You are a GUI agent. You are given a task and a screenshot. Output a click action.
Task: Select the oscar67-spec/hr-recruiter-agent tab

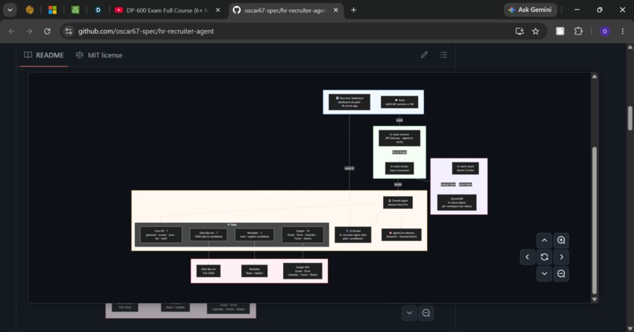[x=285, y=10]
